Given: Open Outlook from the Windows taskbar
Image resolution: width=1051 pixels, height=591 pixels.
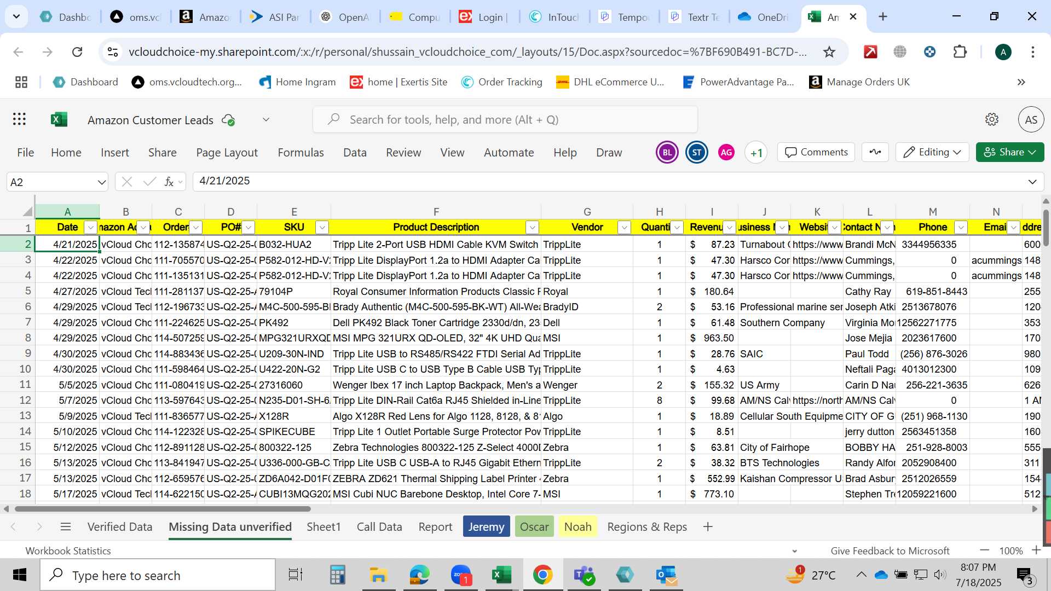Looking at the screenshot, I should click(667, 575).
